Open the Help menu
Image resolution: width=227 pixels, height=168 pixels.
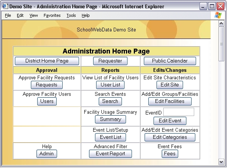click(x=86, y=15)
